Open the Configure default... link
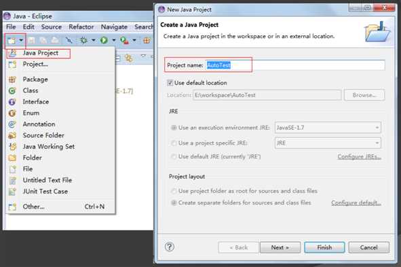Image resolution: width=401 pixels, height=267 pixels. point(356,202)
